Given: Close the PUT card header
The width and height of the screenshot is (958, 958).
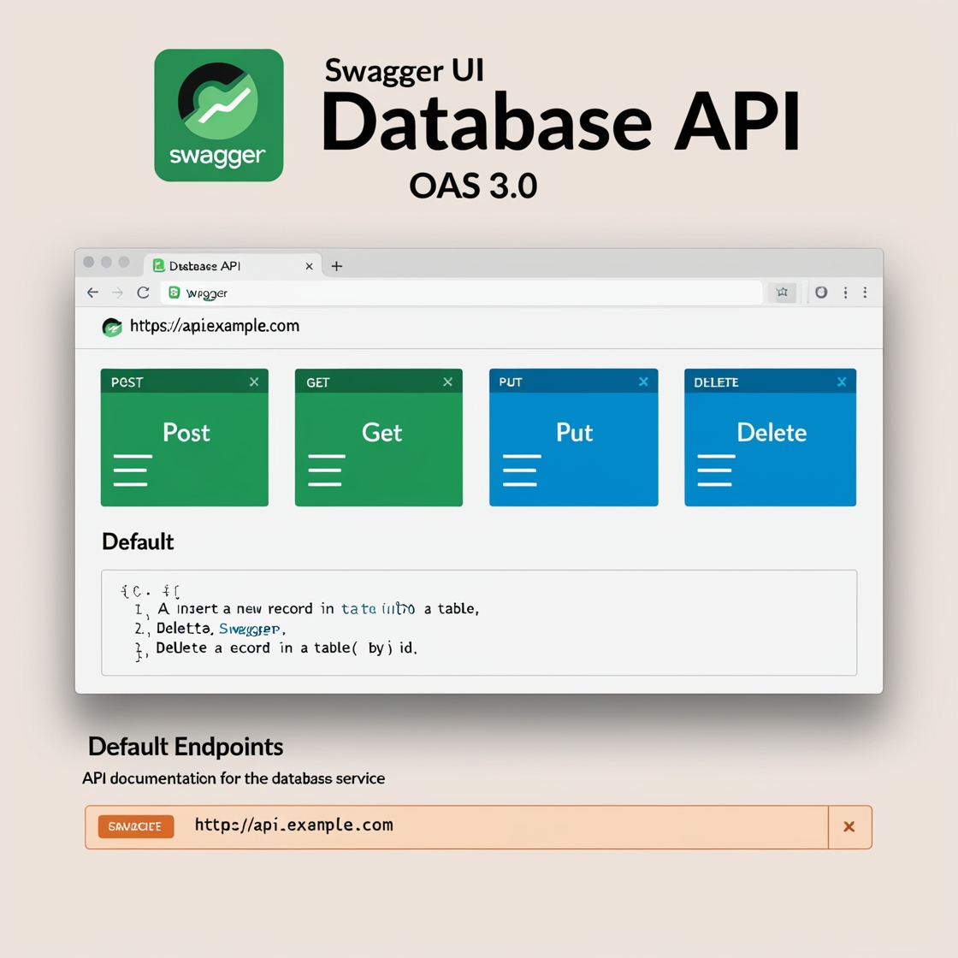Looking at the screenshot, I should tap(643, 382).
